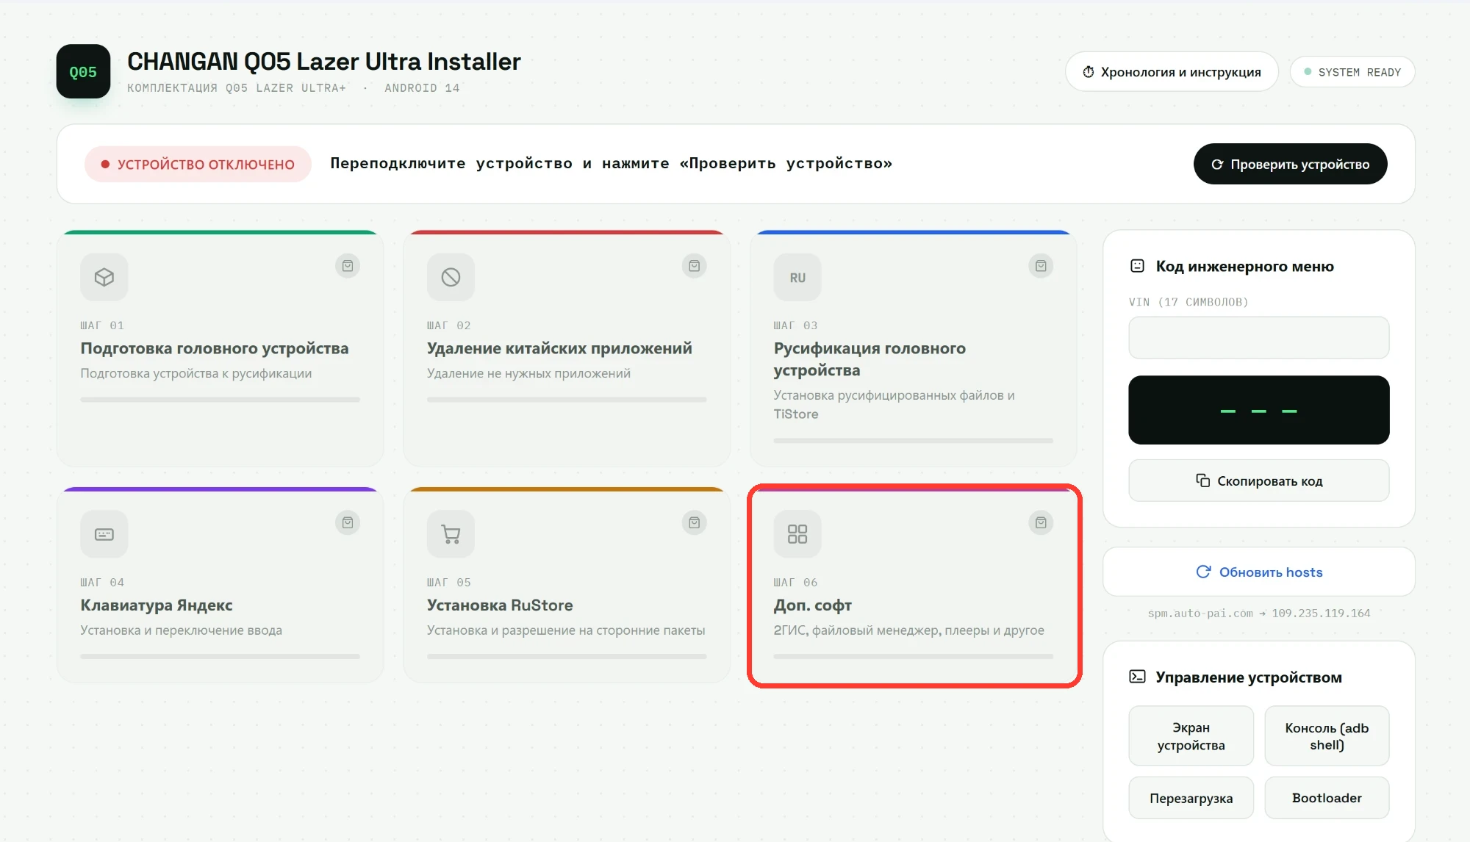Select Русификация головного устройства step title

click(x=870, y=359)
